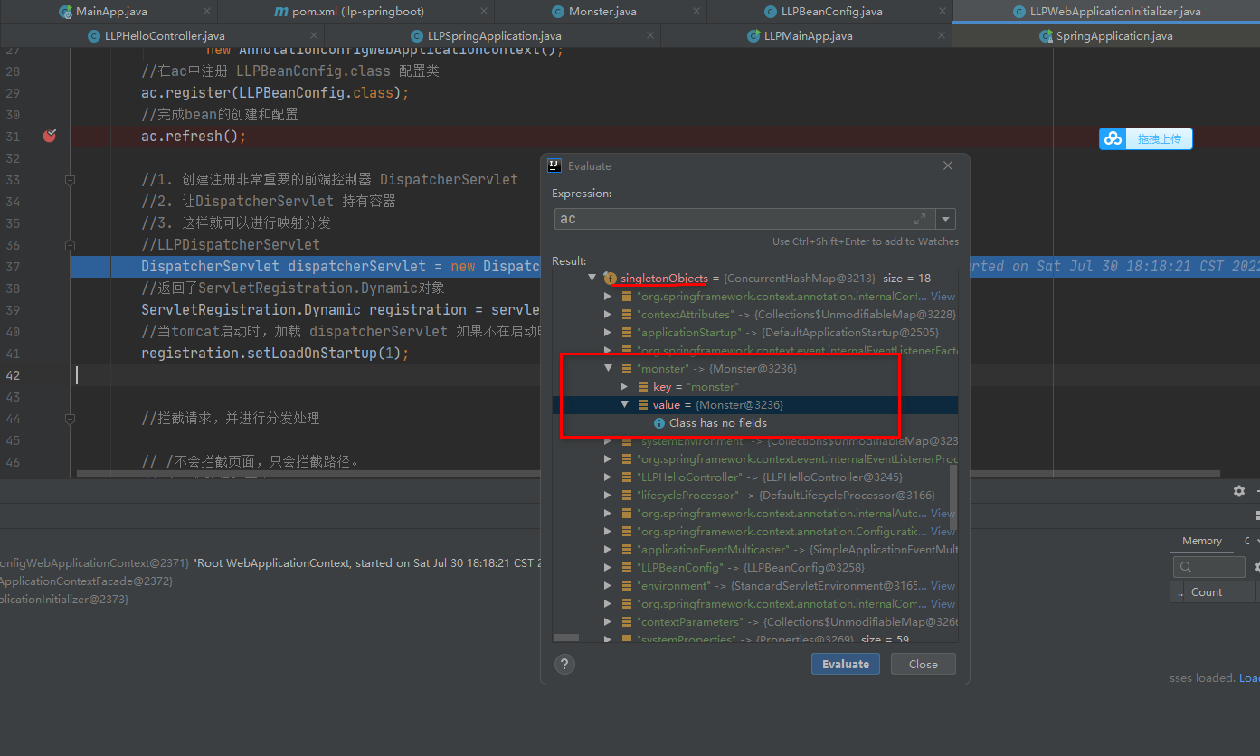
Task: Click the class icon on LLPBeanConfig.java tab
Action: 771,12
